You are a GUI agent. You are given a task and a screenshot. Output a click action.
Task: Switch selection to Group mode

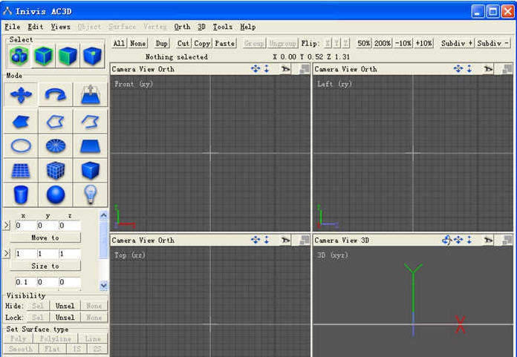click(19, 56)
